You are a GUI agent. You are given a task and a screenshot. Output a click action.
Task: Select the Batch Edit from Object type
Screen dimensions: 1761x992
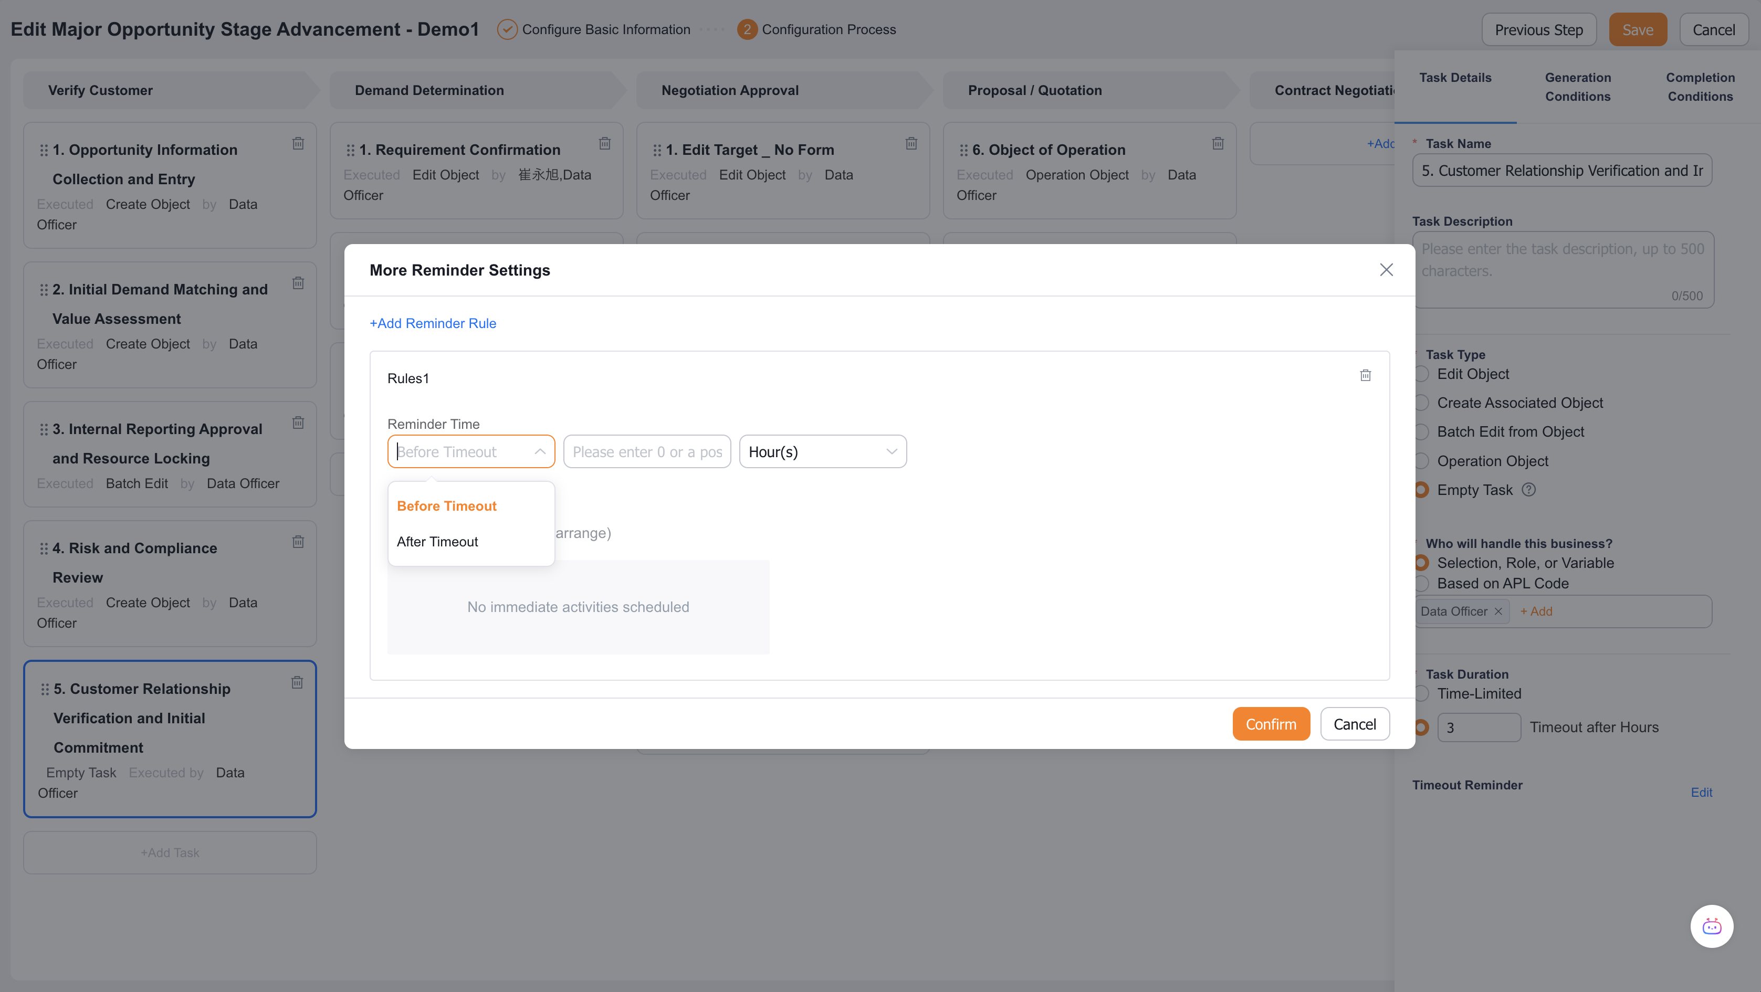coord(1422,432)
